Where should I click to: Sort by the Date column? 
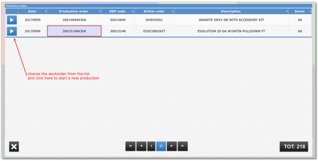coord(32,12)
